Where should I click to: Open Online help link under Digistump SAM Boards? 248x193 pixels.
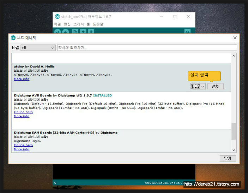tap(23, 145)
